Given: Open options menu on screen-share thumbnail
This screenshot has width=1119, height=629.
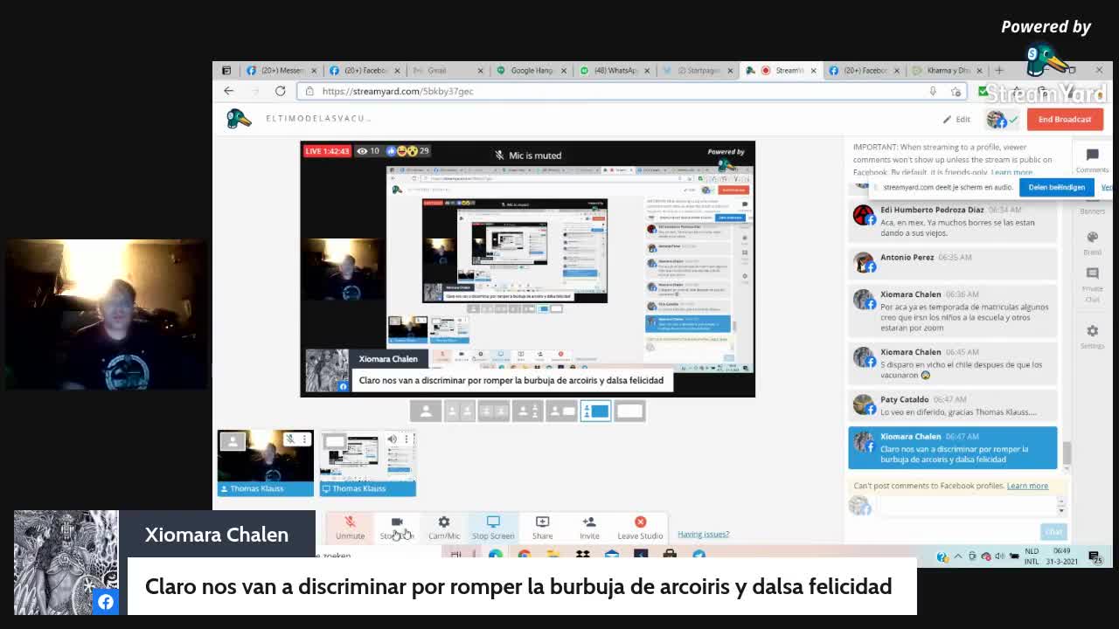Looking at the screenshot, I should coord(407,439).
